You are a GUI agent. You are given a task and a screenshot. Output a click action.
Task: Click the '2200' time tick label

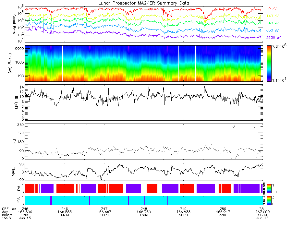[223, 215]
